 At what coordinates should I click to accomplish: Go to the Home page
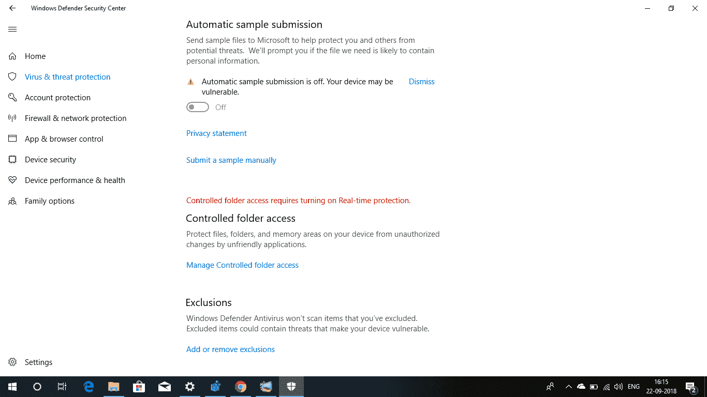(x=35, y=56)
